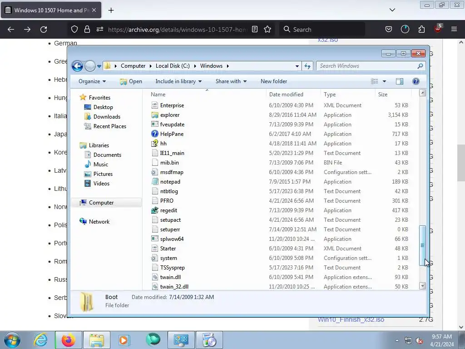Click the blue Help question mark icon

pos(416,81)
